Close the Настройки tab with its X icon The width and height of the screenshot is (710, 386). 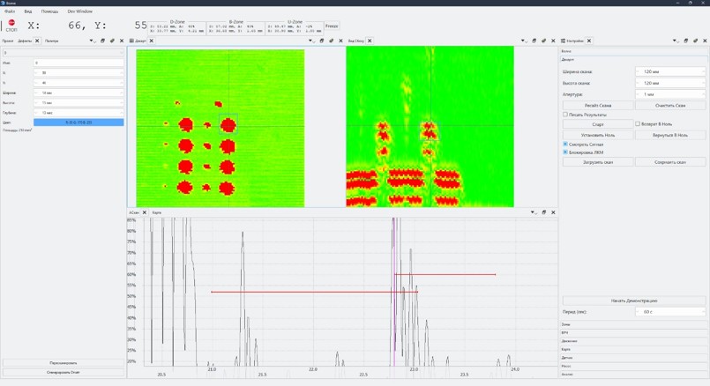(589, 41)
